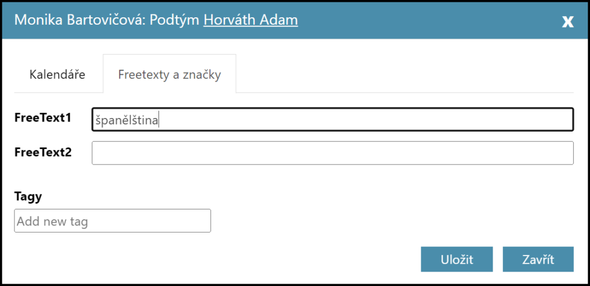Viewport: 590px width, 286px height.
Task: Click into the empty FreeText2 field
Action: (332, 153)
